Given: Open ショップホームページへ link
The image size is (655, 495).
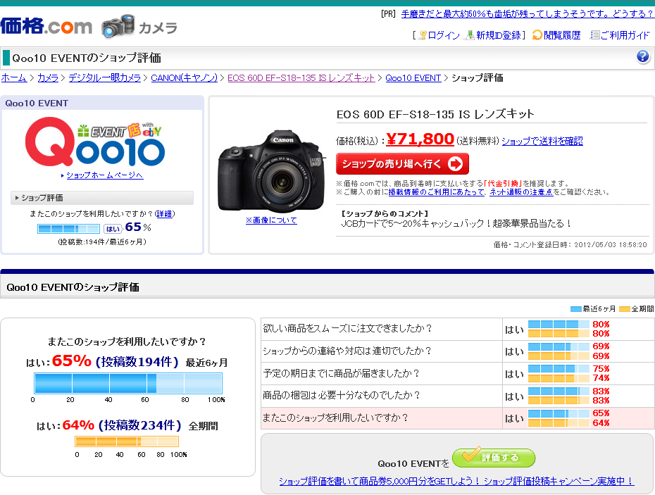Looking at the screenshot, I should point(105,175).
